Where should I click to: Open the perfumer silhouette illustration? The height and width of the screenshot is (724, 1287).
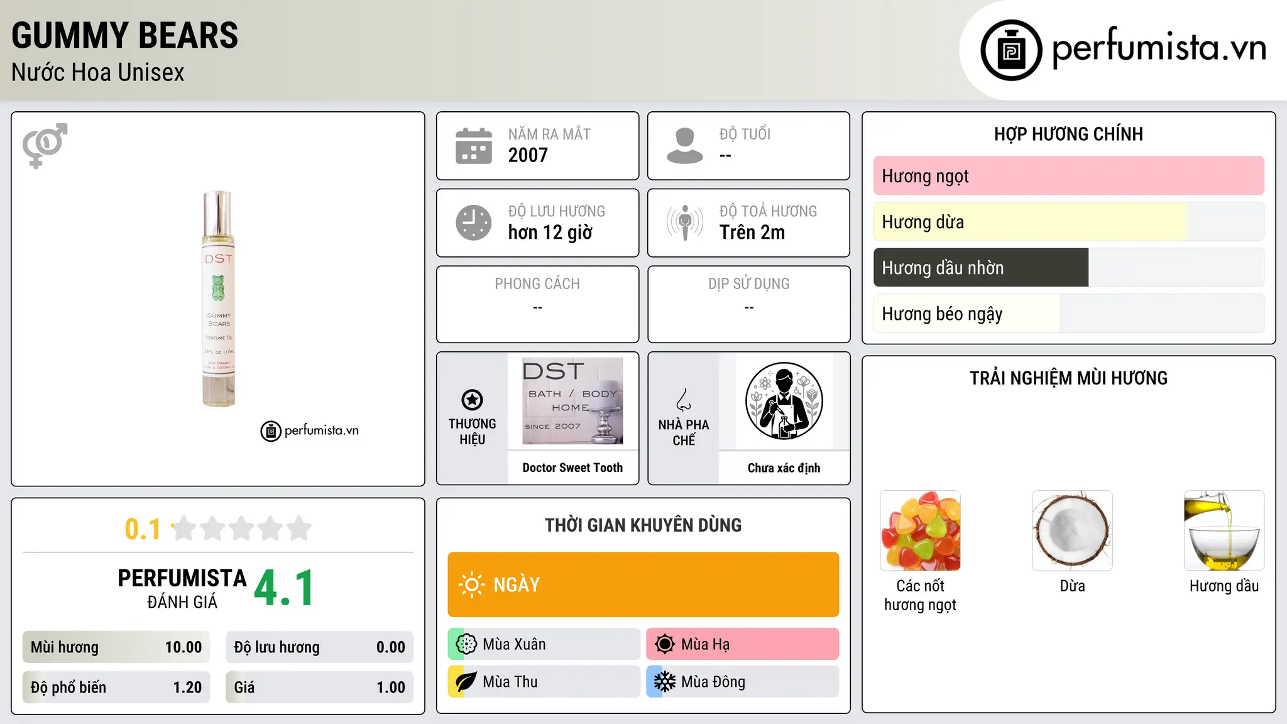784,401
